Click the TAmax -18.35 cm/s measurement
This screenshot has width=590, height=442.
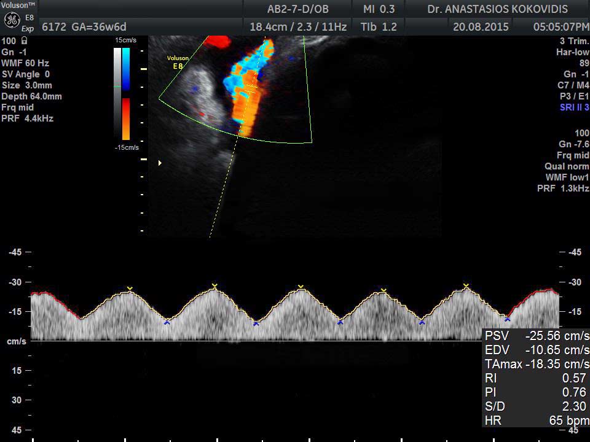(x=537, y=364)
